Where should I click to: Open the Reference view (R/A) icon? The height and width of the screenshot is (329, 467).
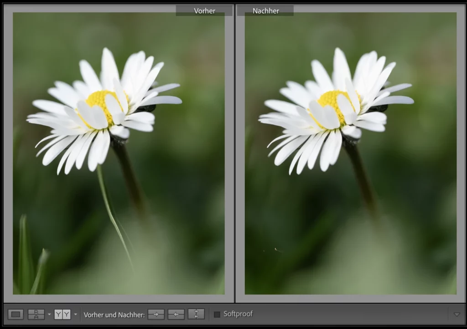point(36,314)
